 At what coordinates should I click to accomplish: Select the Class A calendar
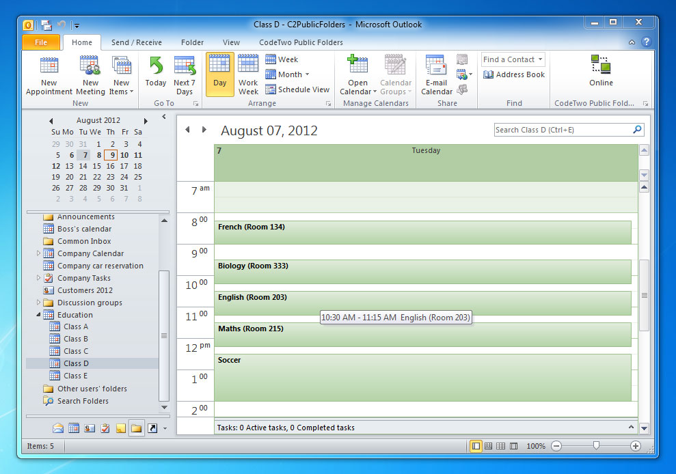[75, 326]
